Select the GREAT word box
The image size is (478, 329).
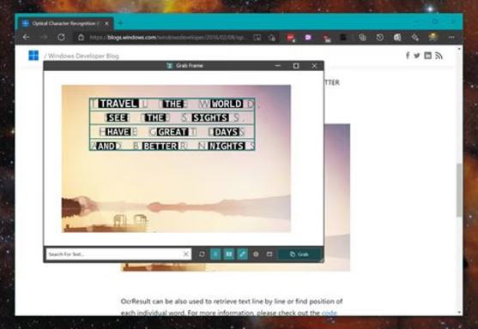(172, 132)
